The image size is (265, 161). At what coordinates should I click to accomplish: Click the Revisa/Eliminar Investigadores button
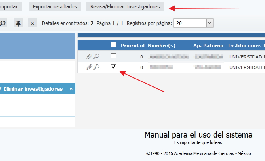[x=125, y=7]
